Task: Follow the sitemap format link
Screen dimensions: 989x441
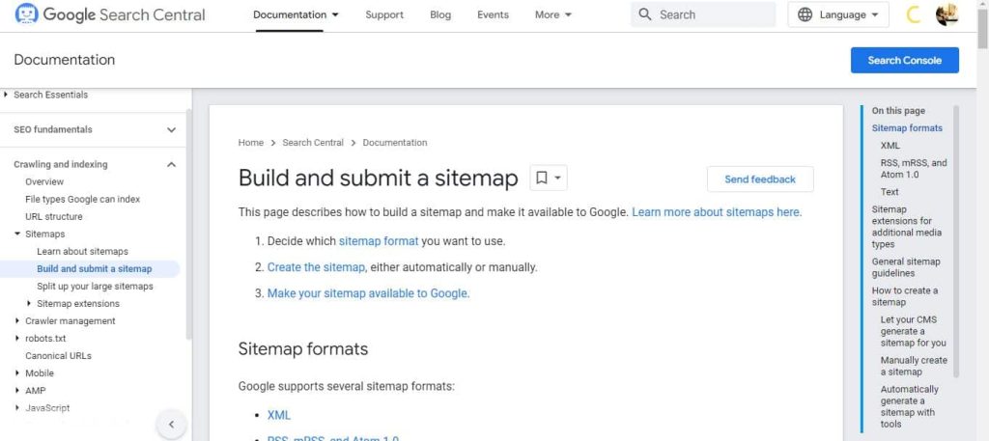Action: coord(379,240)
